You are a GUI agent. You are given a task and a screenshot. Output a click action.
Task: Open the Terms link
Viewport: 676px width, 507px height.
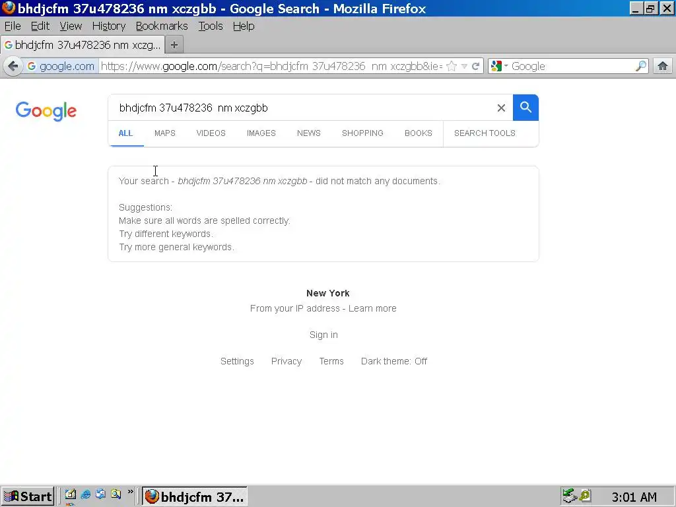point(331,361)
